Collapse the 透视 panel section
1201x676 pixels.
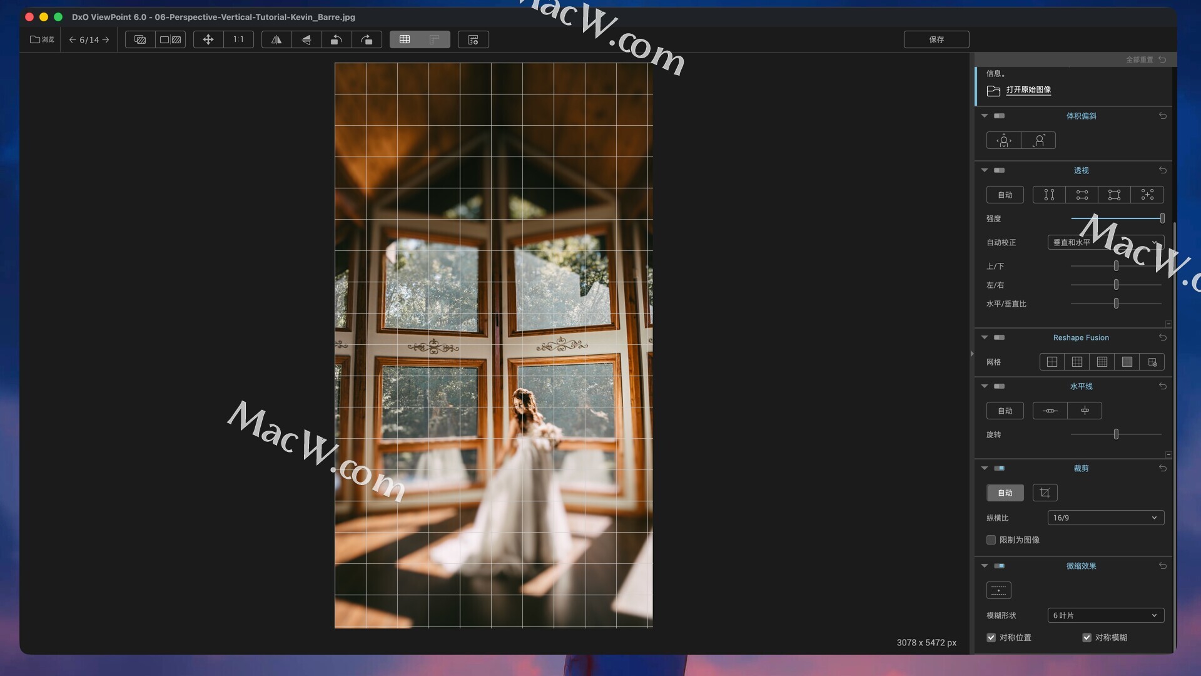(985, 170)
